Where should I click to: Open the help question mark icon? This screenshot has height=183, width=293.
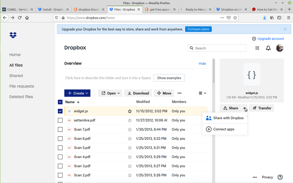(x=280, y=177)
